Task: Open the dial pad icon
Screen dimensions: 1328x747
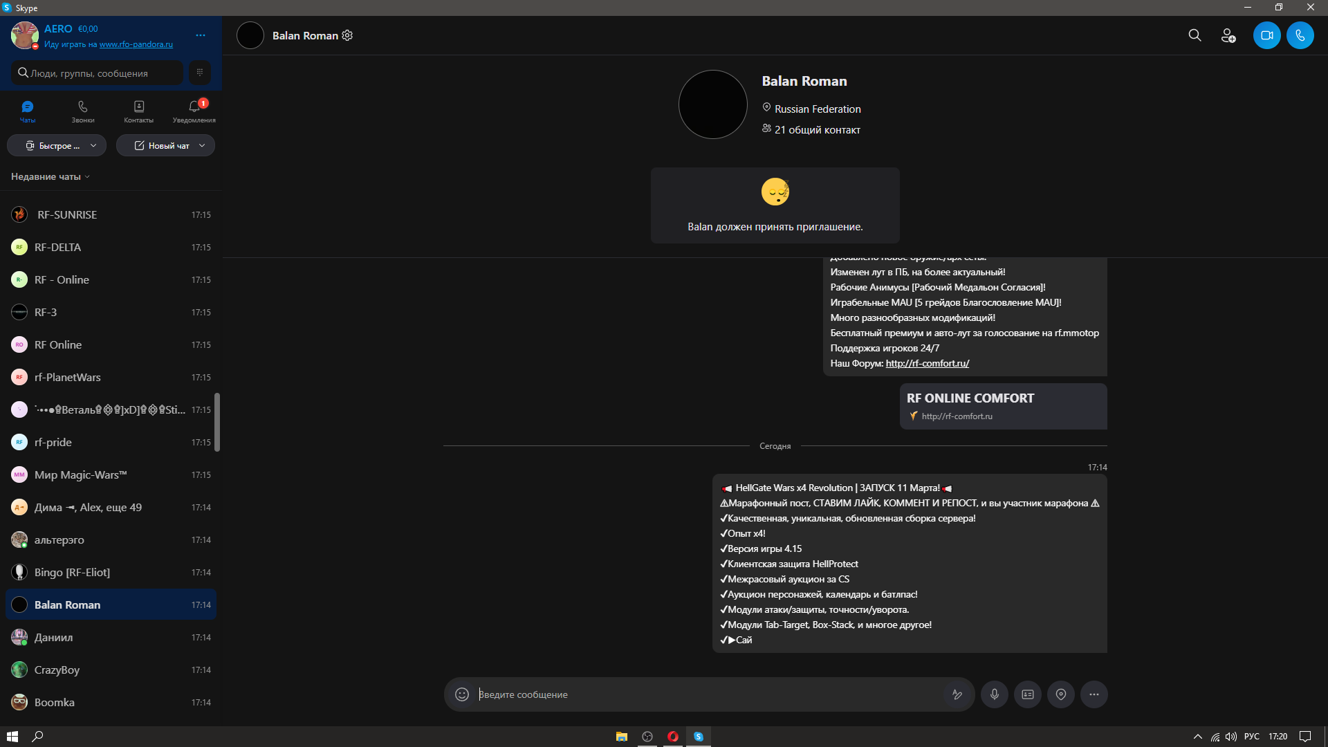Action: click(200, 73)
